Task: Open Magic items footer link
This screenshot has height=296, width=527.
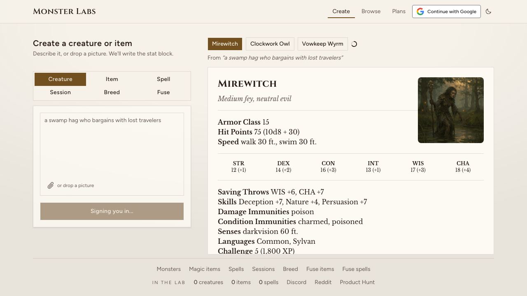Action: click(x=205, y=269)
